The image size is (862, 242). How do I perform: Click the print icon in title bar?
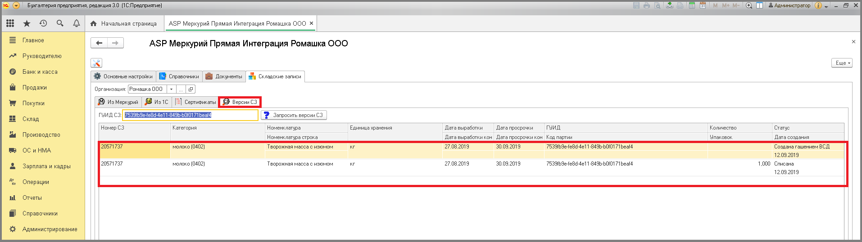tap(647, 5)
